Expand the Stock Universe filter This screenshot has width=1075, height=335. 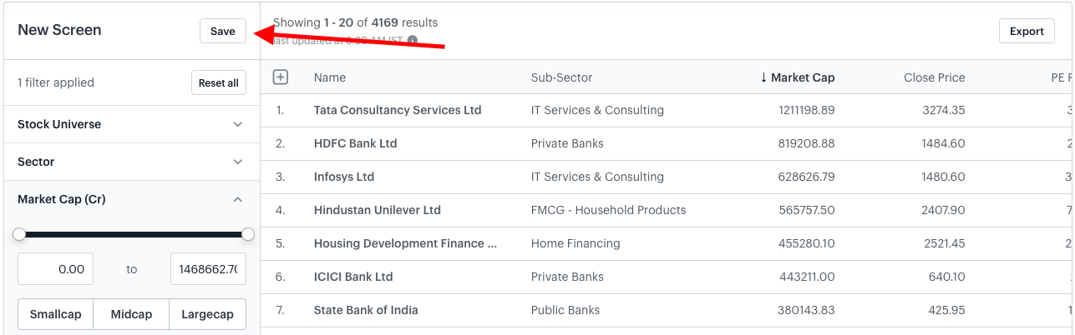tap(132, 124)
